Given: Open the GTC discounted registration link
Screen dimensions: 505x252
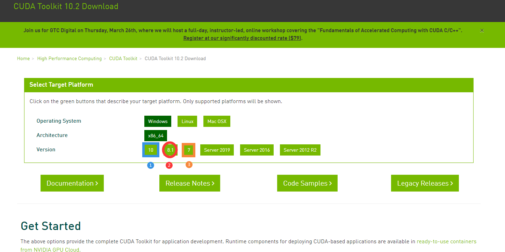Looking at the screenshot, I should [x=242, y=38].
